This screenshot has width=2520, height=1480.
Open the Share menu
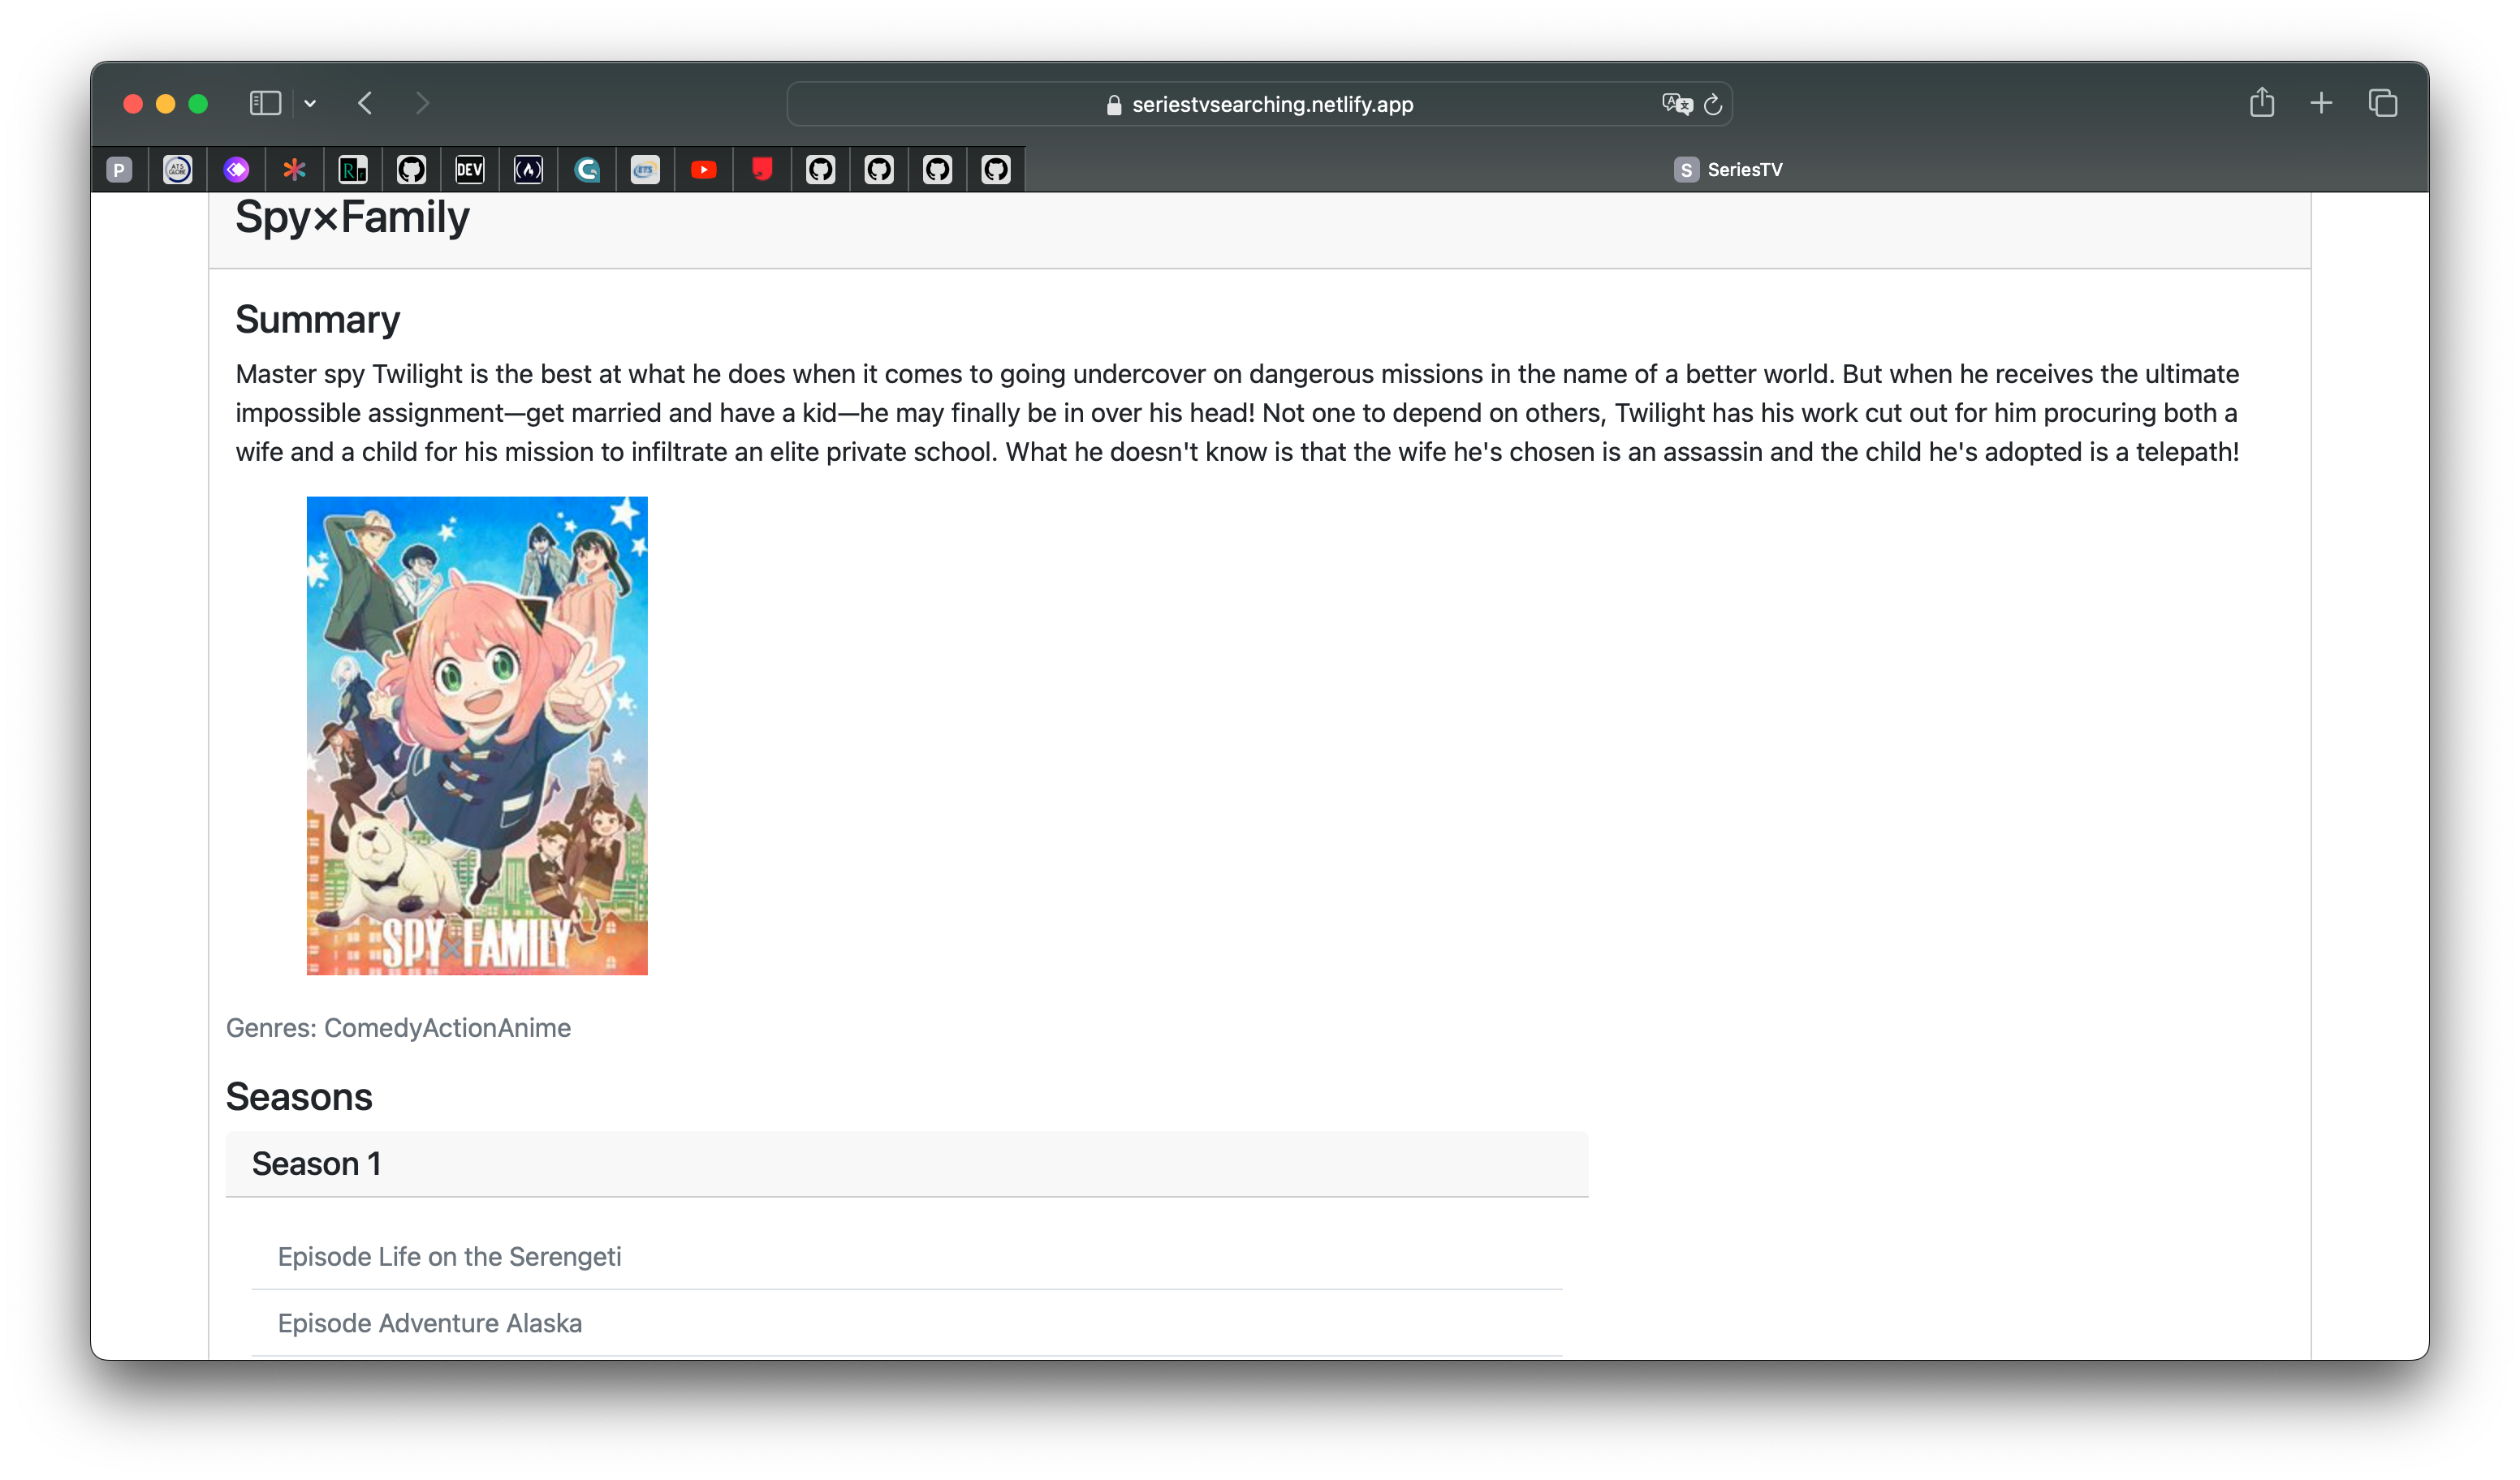pyautogui.click(x=2262, y=102)
